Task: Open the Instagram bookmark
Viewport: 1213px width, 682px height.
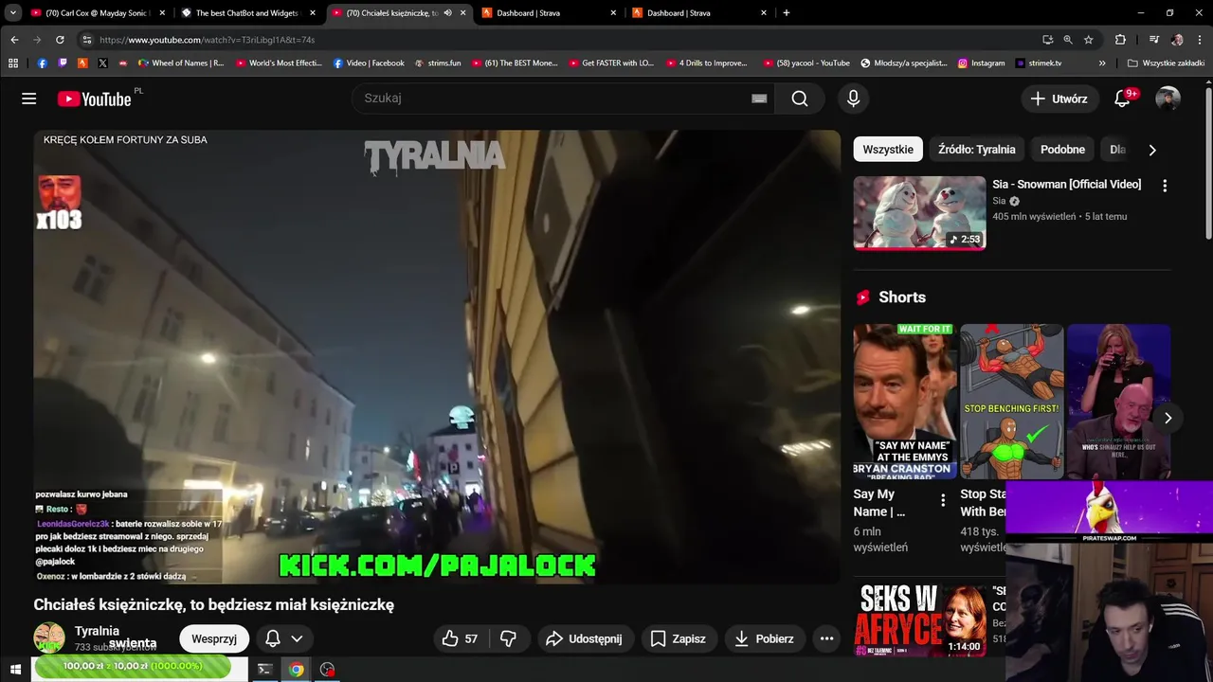Action: [981, 63]
